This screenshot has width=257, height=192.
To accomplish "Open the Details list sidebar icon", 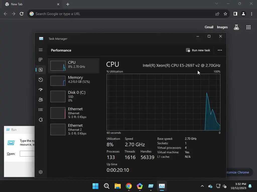I will tap(41, 109).
